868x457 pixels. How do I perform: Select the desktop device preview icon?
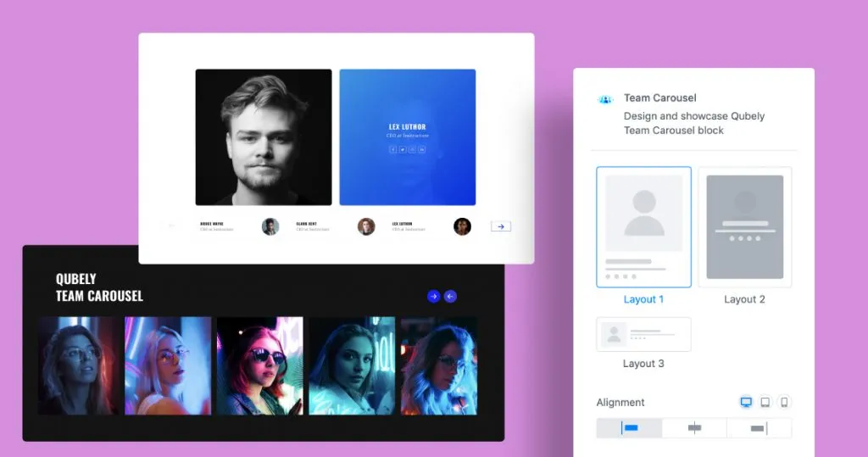pyautogui.click(x=746, y=402)
